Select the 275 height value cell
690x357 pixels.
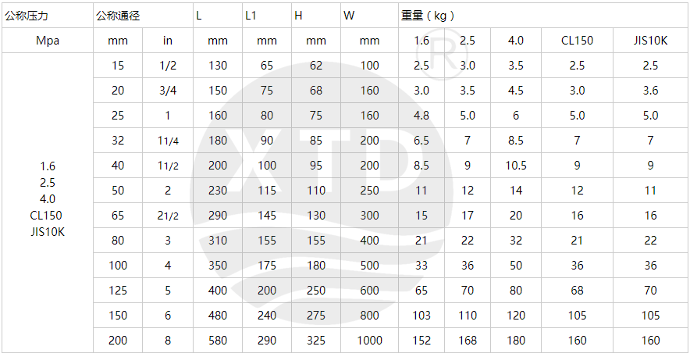pos(316,316)
